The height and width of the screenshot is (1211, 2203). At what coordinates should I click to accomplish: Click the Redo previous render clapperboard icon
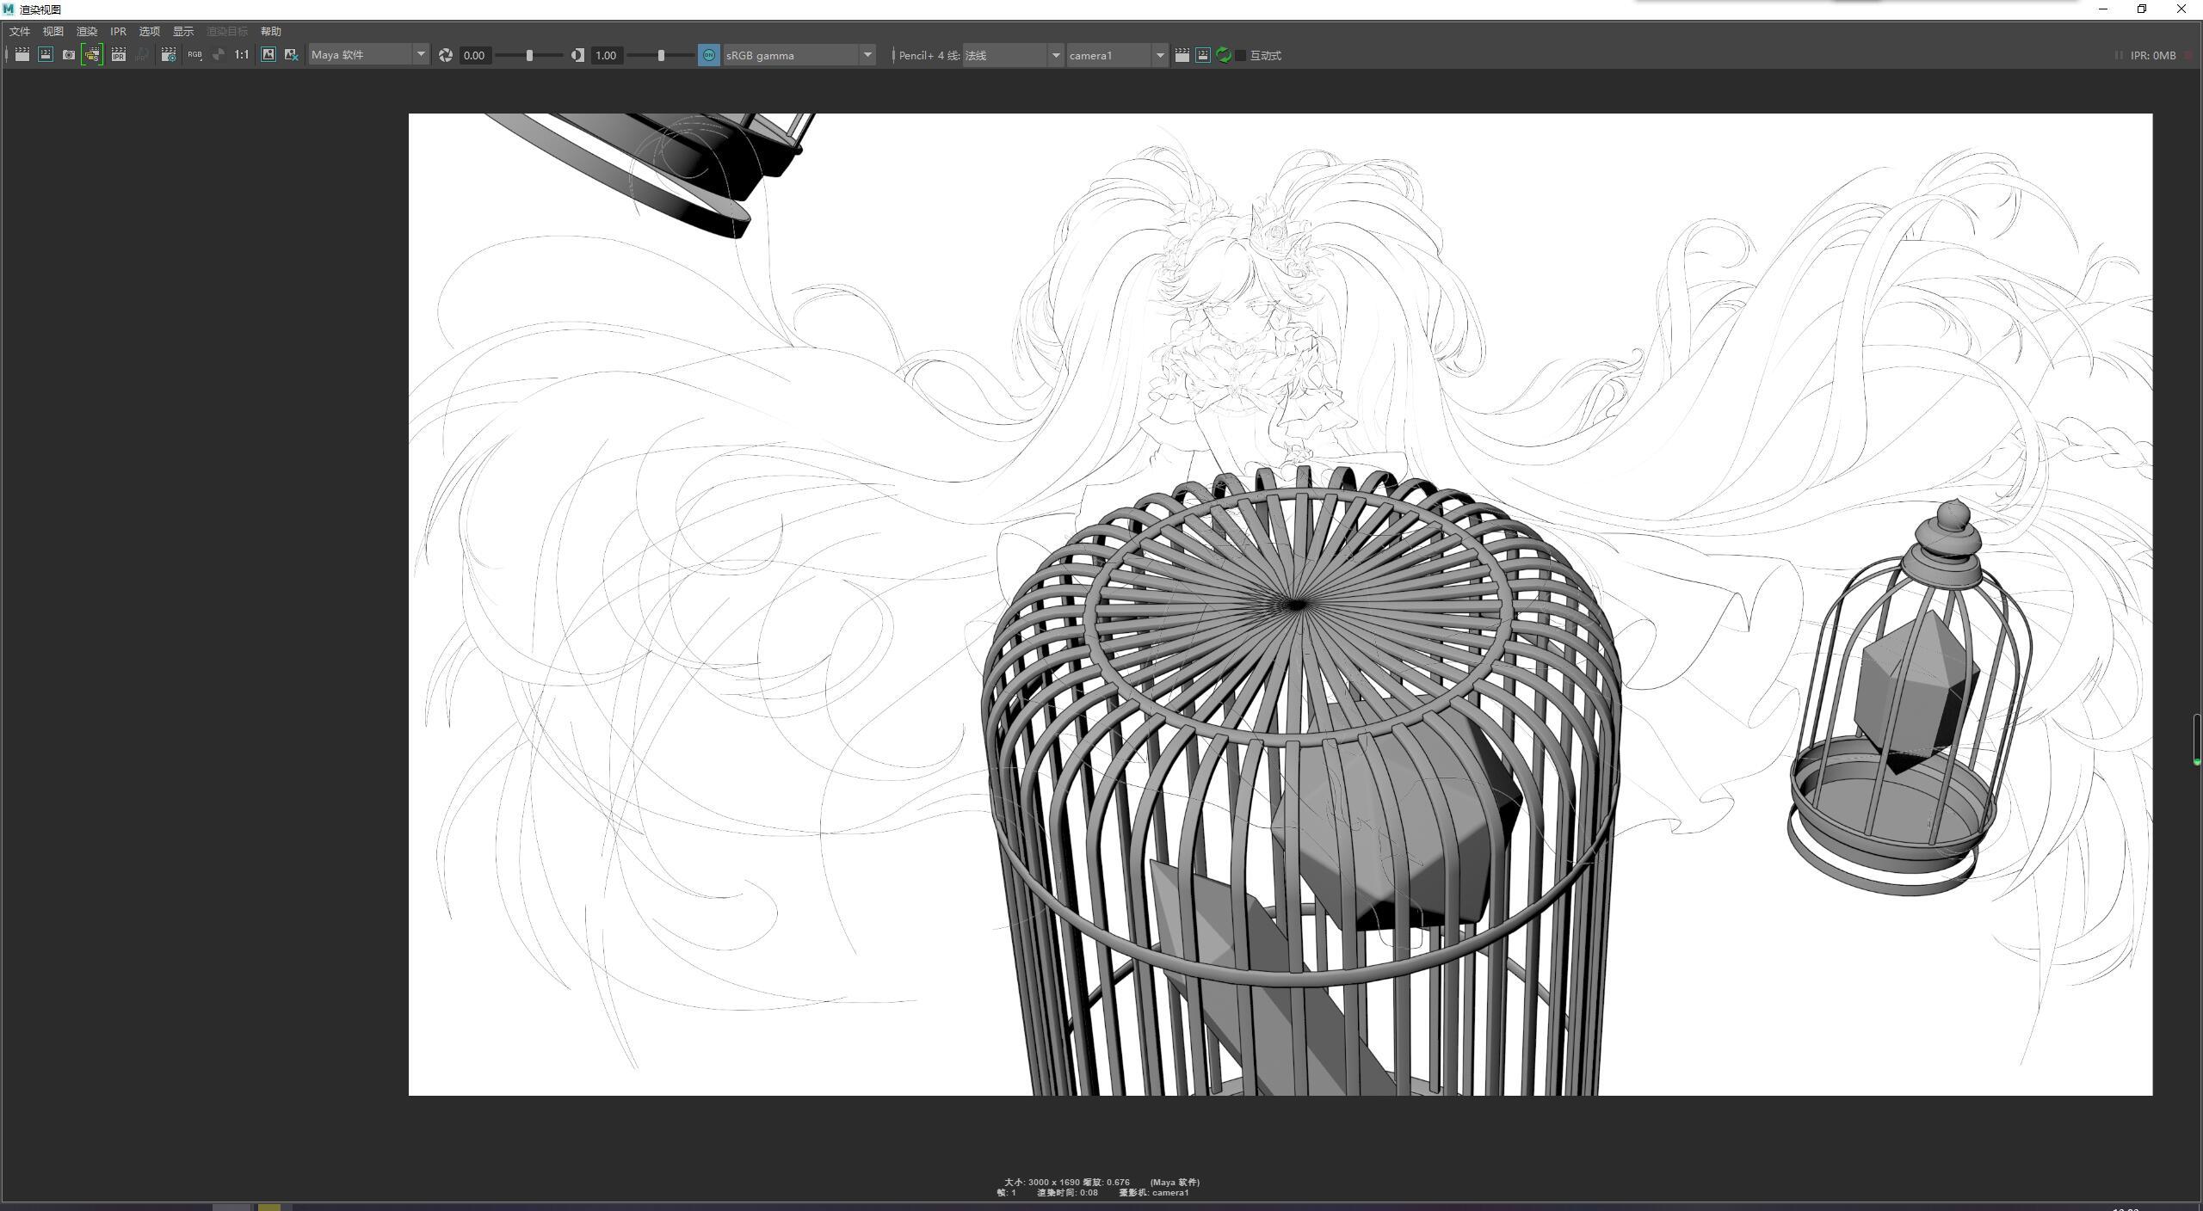22,55
